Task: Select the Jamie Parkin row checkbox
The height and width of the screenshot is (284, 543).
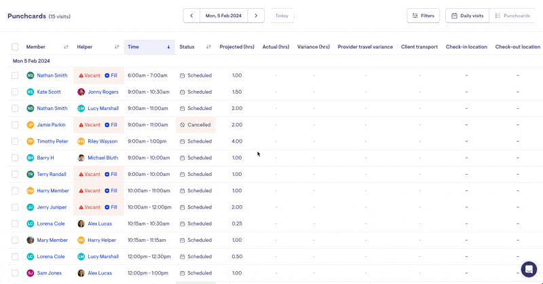Action: click(15, 125)
